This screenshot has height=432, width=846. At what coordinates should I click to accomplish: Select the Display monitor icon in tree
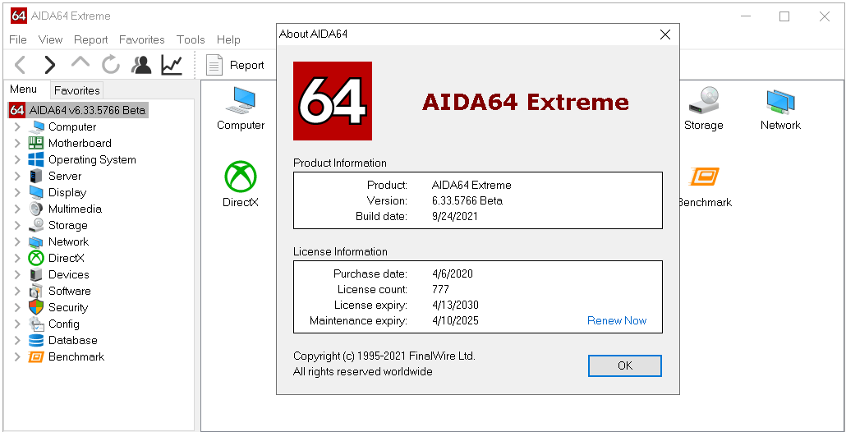pyautogui.click(x=36, y=192)
